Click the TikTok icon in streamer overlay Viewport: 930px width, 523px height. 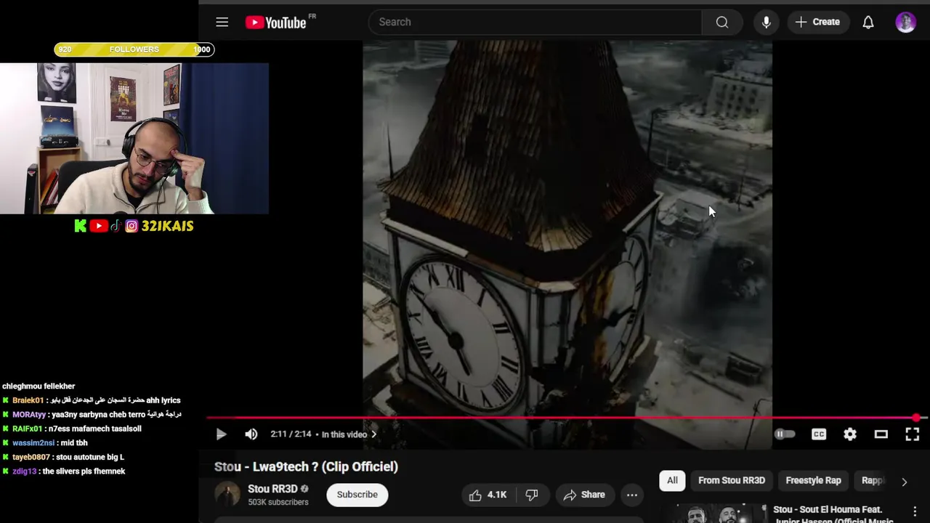[x=116, y=226]
